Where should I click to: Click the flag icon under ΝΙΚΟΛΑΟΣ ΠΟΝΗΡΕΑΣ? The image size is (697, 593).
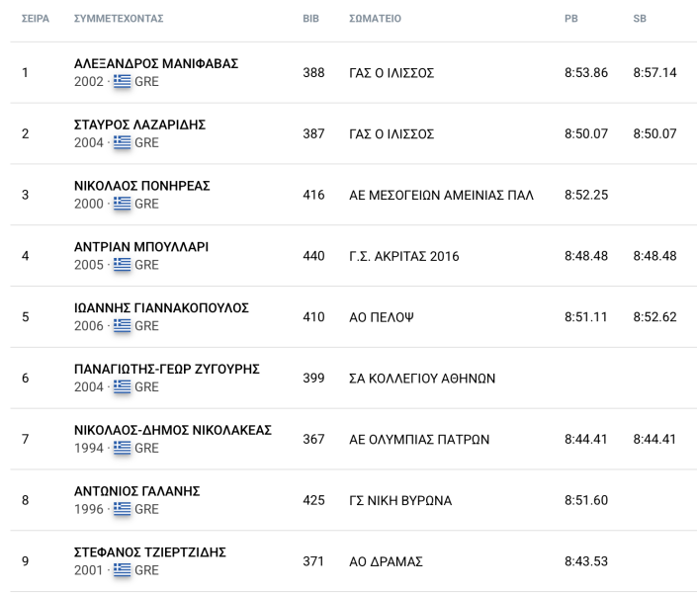(122, 204)
